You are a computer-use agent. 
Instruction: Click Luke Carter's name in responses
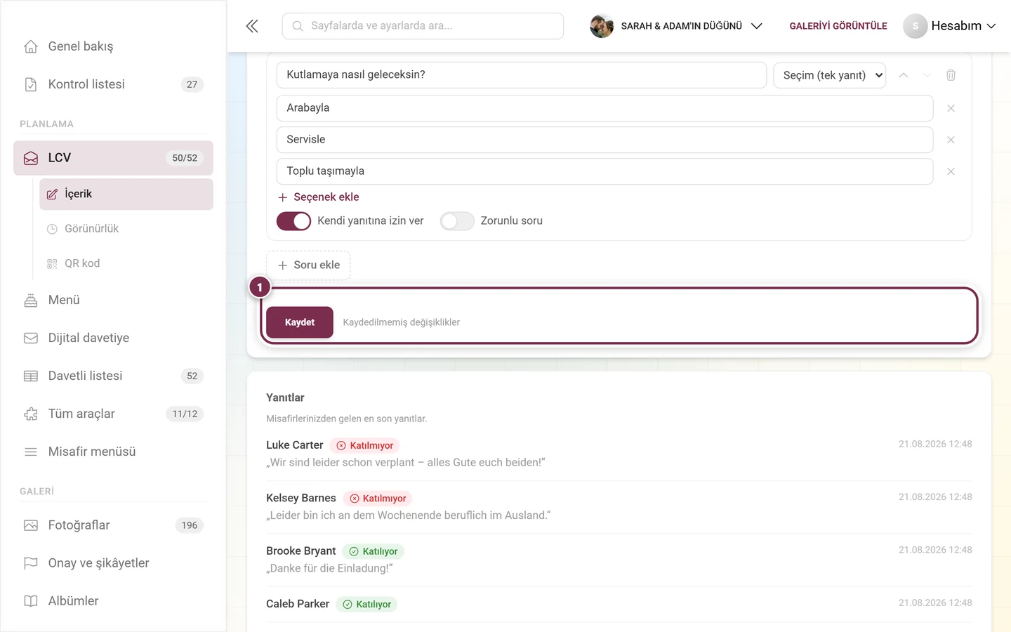pos(295,445)
